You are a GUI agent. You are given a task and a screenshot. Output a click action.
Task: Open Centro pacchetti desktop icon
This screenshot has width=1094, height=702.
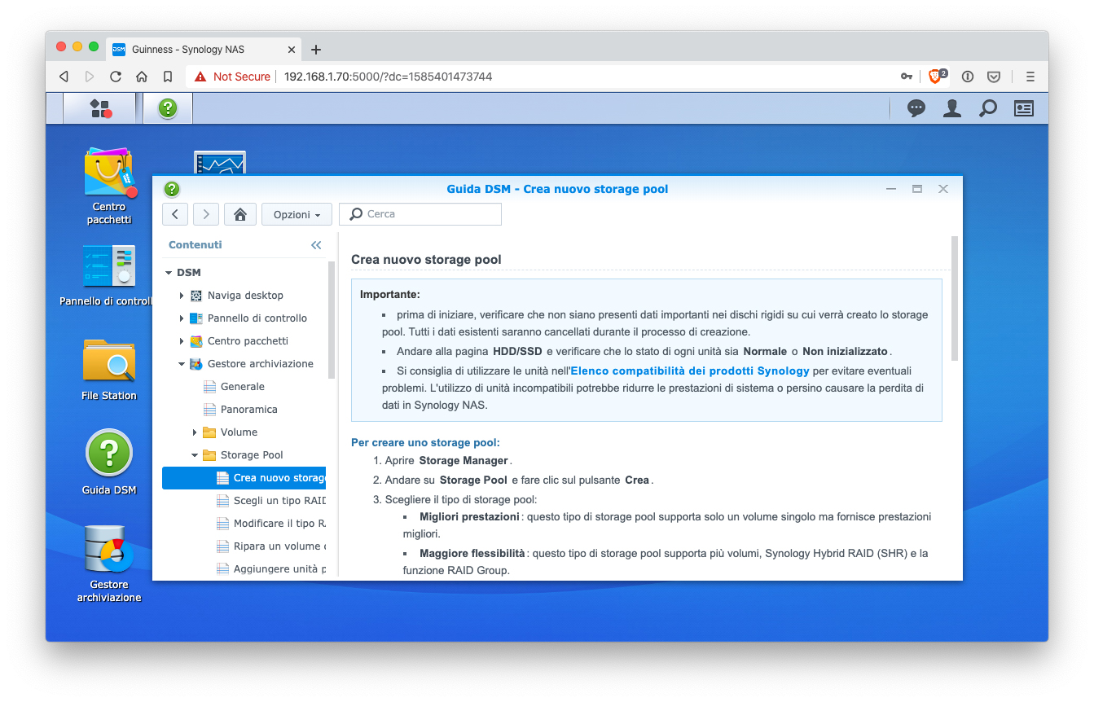click(x=109, y=186)
